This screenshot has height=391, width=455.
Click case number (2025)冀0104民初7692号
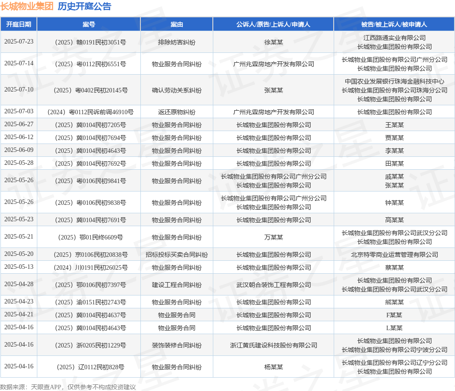pyautogui.click(x=90, y=164)
